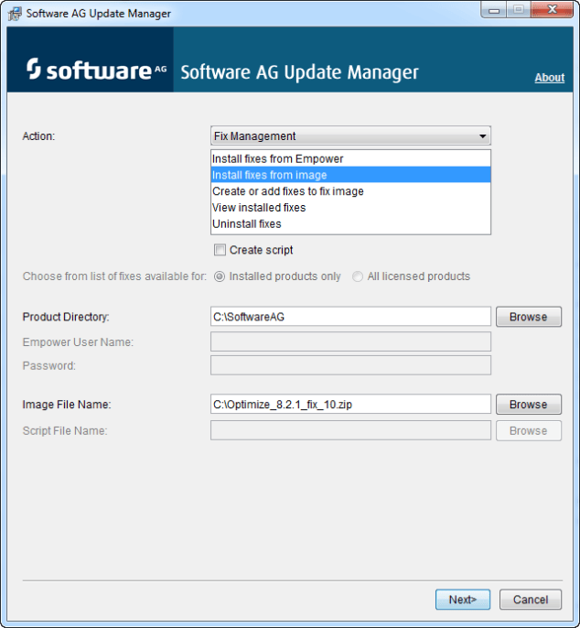Enable the Create script checkbox

coord(220,250)
